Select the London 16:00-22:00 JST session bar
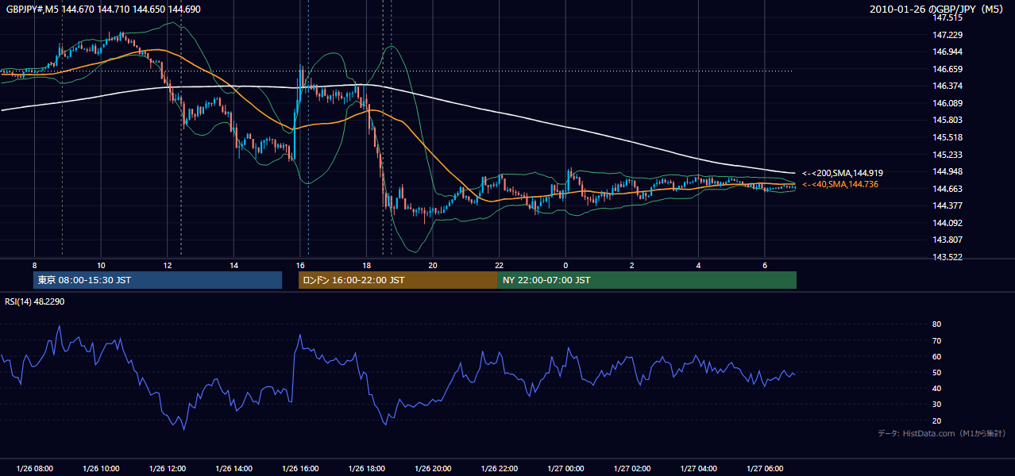Viewport: 1015px width, 476px height. 398,280
